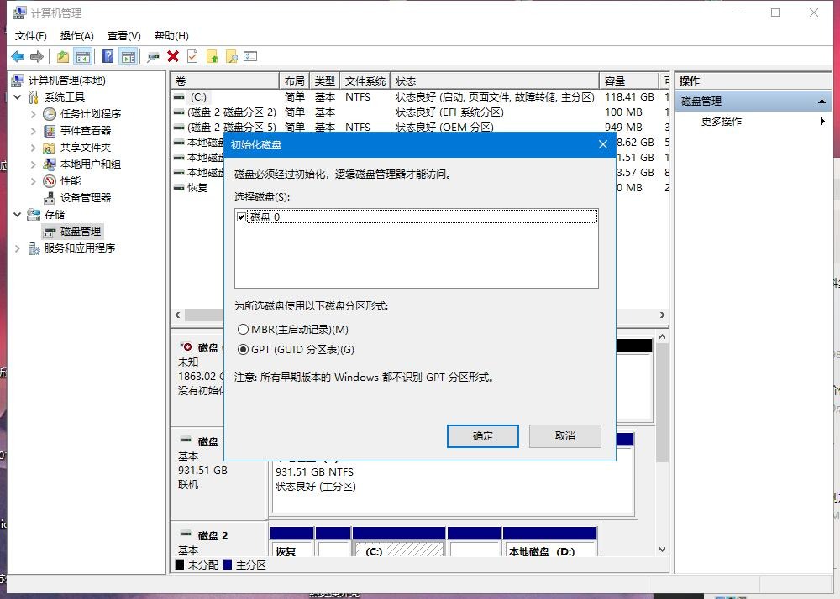Collapse the 系统工具 tree node

pos(18,96)
